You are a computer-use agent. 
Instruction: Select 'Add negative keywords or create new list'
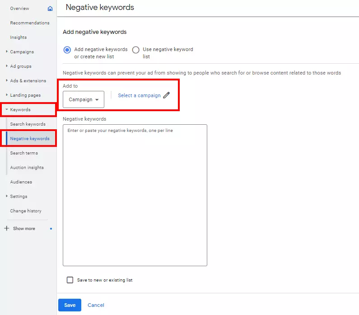67,50
